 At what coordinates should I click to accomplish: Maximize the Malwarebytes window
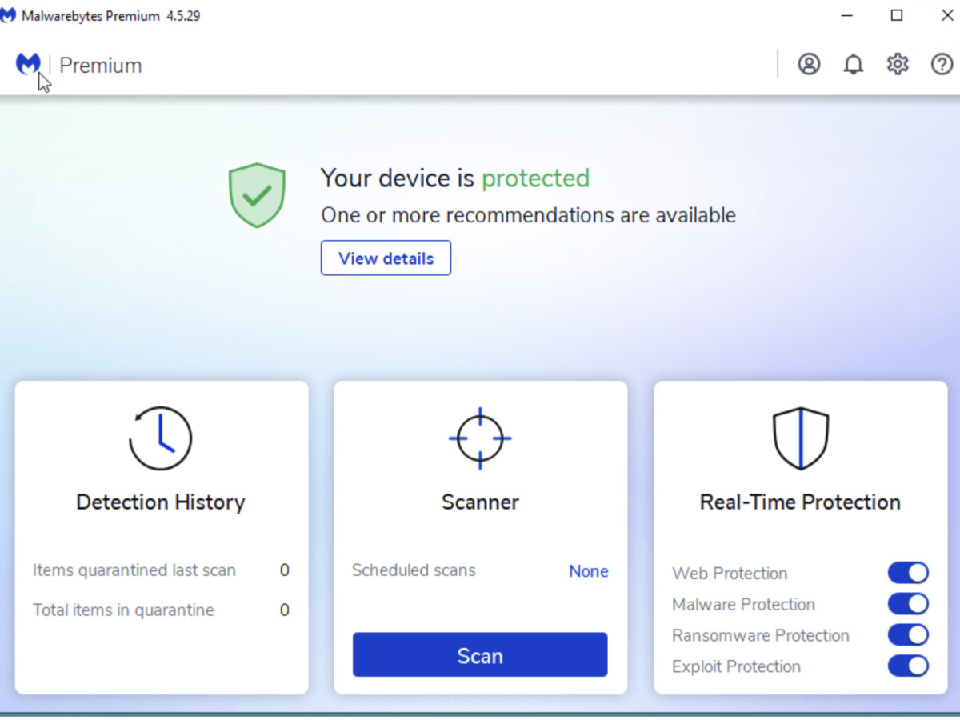pyautogui.click(x=897, y=15)
